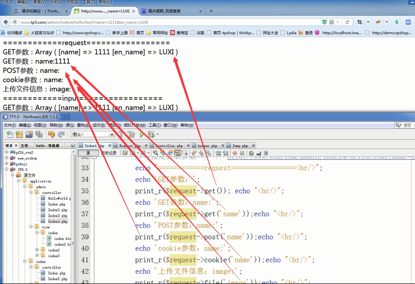Toggle Rectangular Selection in editor toolbar

(184, 153)
